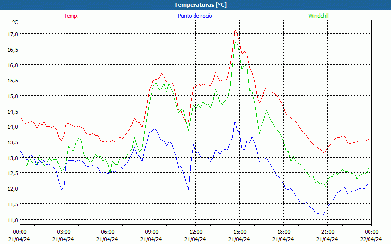The image size is (391, 244).
Task: Click the blue dew point minimum before 21:00
Action: point(323,215)
